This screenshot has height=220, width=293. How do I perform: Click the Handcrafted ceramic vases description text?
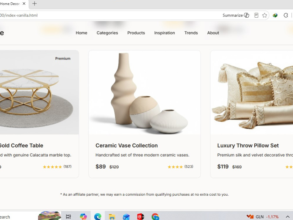(x=142, y=155)
